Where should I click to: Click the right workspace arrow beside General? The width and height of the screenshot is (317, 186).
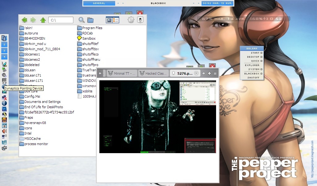click(x=123, y=3)
